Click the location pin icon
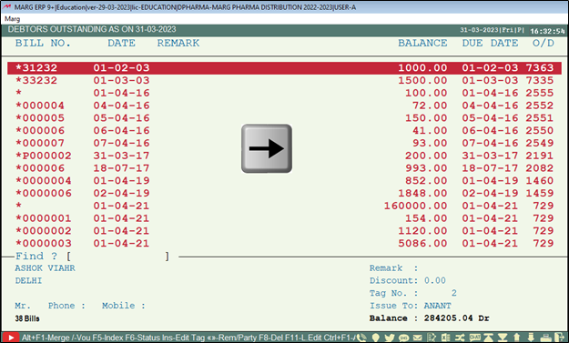The height and width of the screenshot is (343, 569). (376, 338)
